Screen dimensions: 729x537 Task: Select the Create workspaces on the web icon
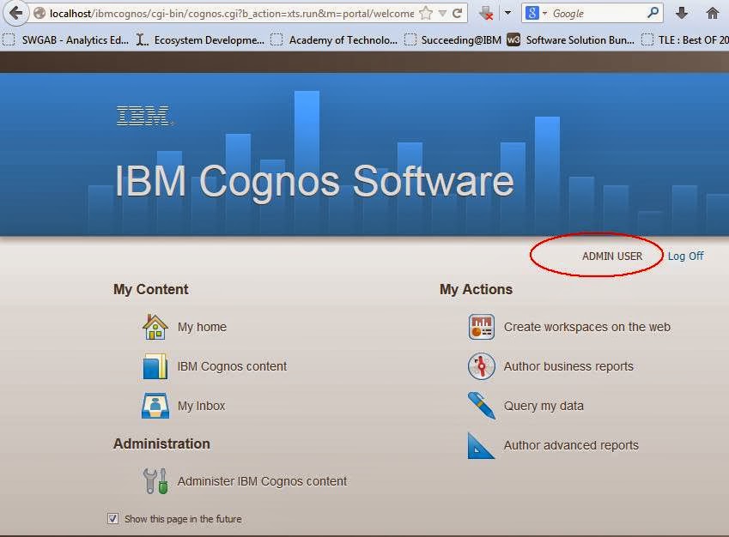tap(481, 327)
